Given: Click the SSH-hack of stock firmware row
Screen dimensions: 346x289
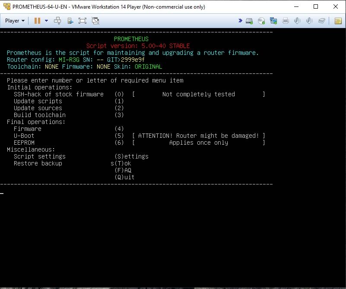Looking at the screenshot, I should pos(139,94).
